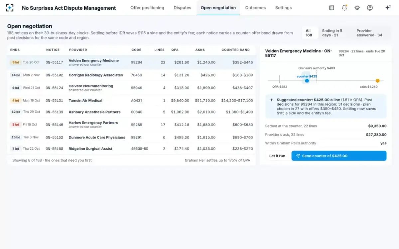This screenshot has width=399, height=249.
Task: Sort by the ENDS column header
Action: pos(15,50)
